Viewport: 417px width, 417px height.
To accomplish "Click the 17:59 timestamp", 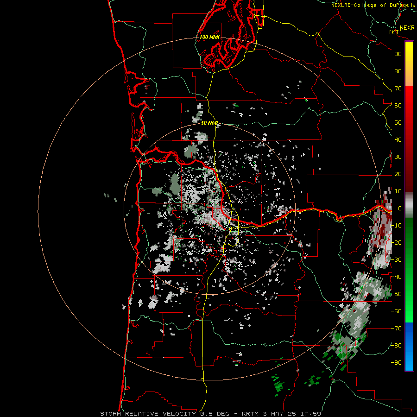I will [x=311, y=414].
